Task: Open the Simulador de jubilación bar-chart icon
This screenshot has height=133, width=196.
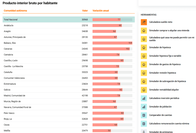Action: (x=144, y=107)
